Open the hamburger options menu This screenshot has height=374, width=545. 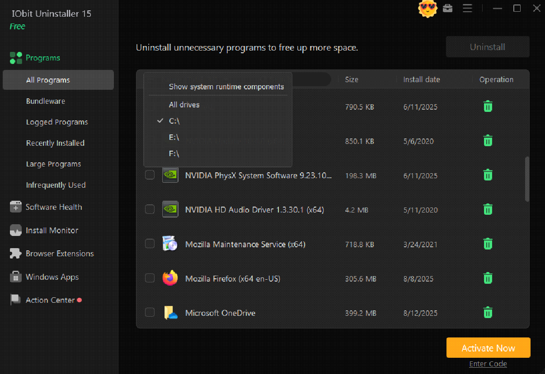click(467, 8)
